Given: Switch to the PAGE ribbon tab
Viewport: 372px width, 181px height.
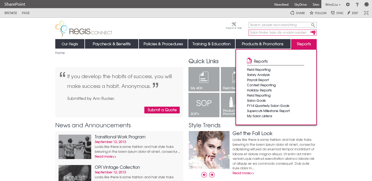Looking at the screenshot, I should click(x=26, y=13).
